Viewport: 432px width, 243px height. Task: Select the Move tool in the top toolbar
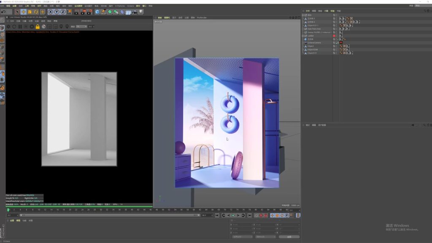(x=23, y=12)
